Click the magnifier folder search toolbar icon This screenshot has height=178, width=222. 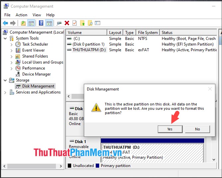click(x=90, y=23)
